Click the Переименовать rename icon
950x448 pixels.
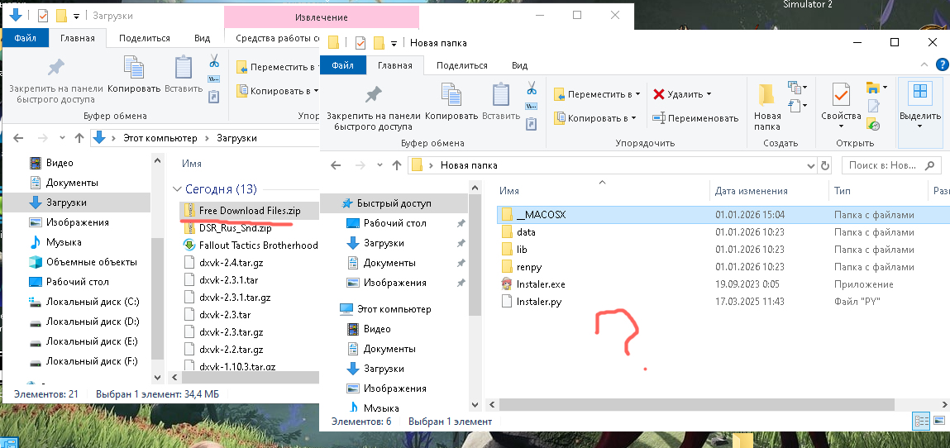[659, 118]
